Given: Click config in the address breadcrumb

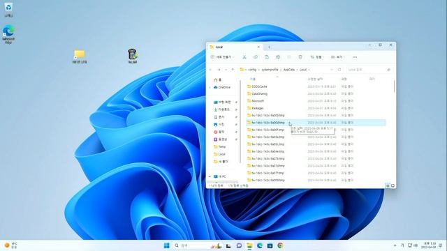Looking at the screenshot, I should click(x=252, y=70).
